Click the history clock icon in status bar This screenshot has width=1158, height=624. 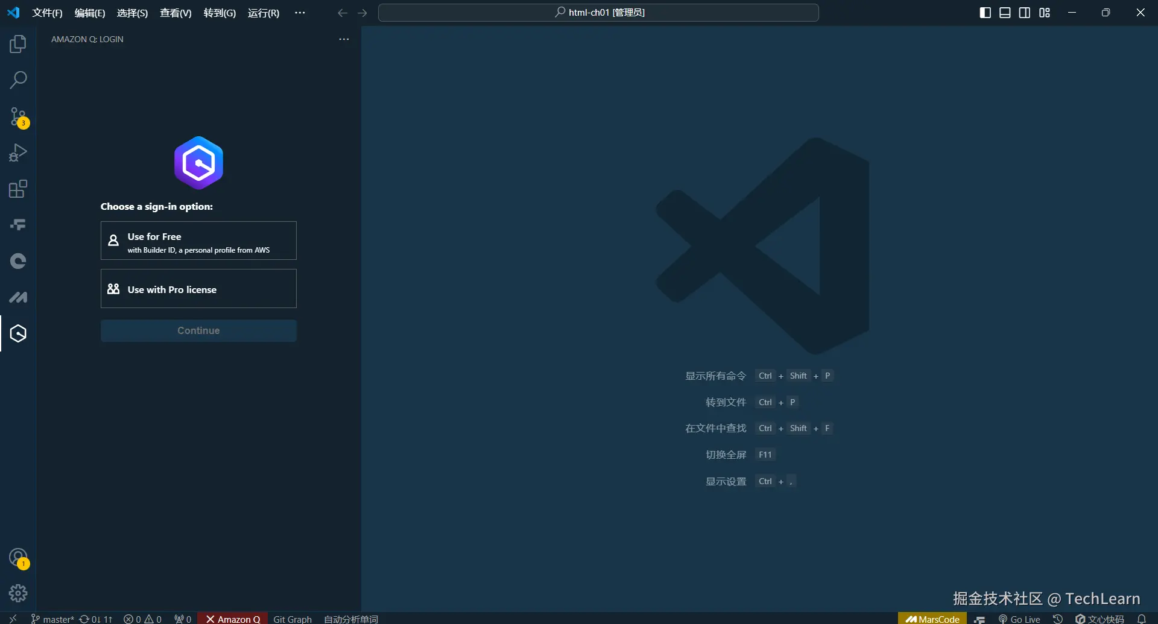(x=1058, y=619)
